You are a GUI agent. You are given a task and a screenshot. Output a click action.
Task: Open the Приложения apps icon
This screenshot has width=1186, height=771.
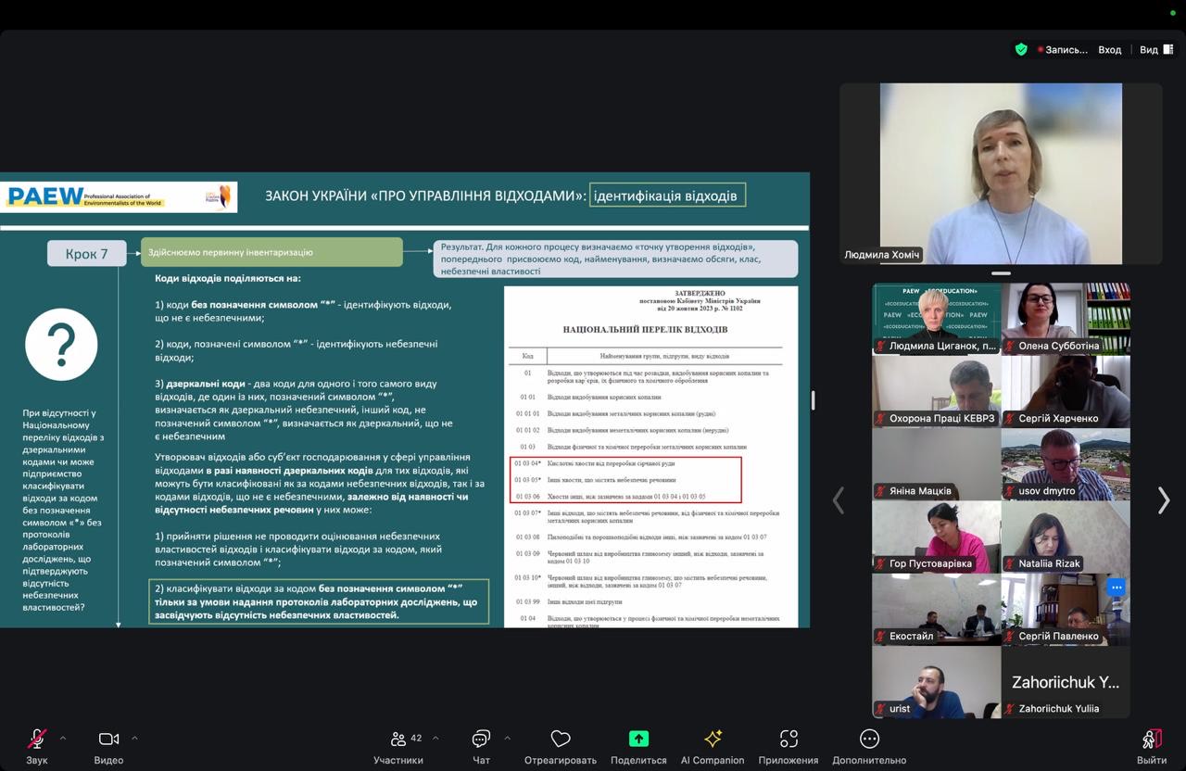[789, 739]
